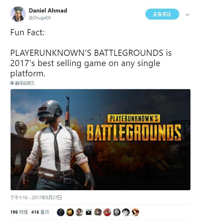Click the red and white liker avatar
This screenshot has height=220, width=202.
coord(107,212)
